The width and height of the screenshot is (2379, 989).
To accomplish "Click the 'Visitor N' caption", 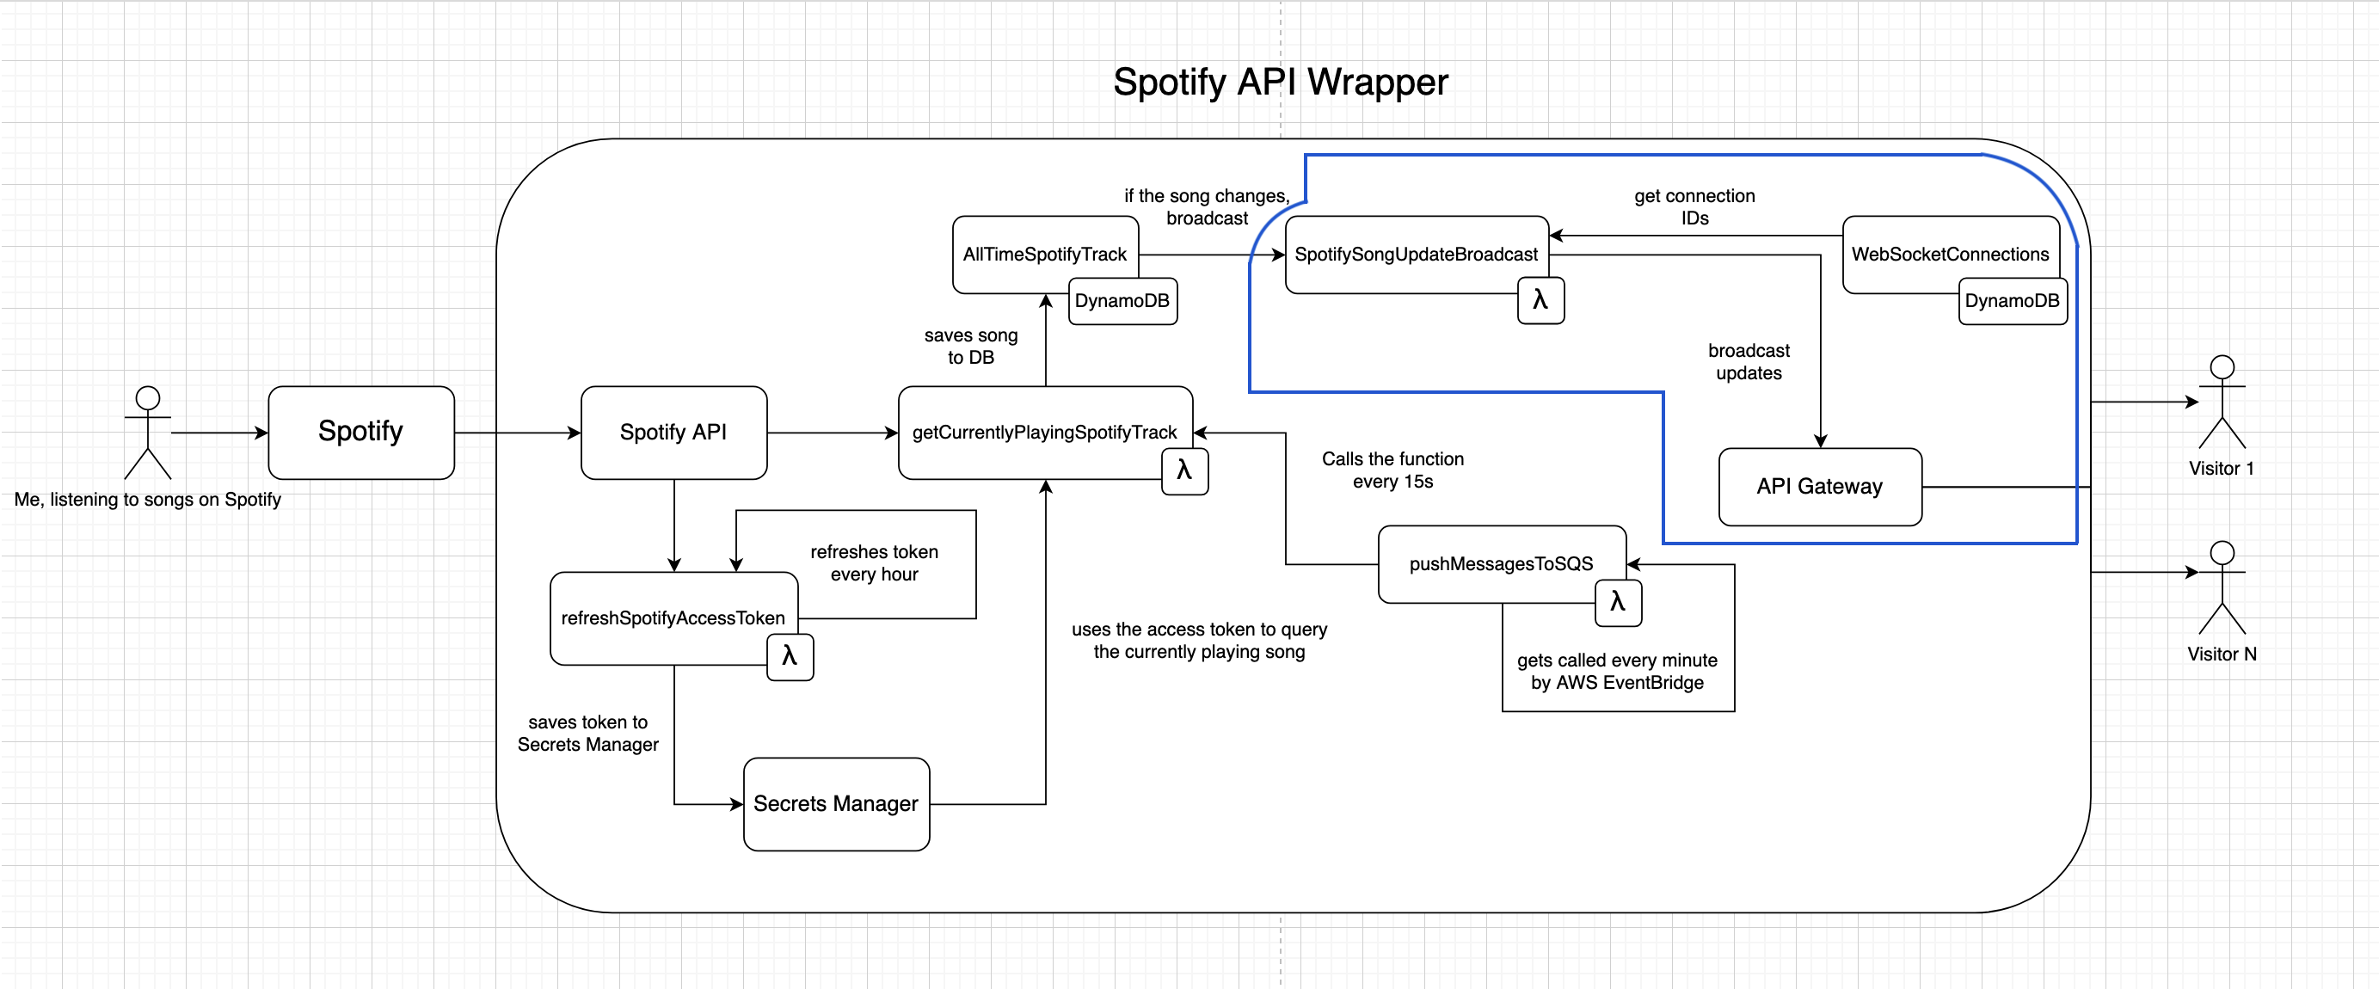I will click(2222, 654).
